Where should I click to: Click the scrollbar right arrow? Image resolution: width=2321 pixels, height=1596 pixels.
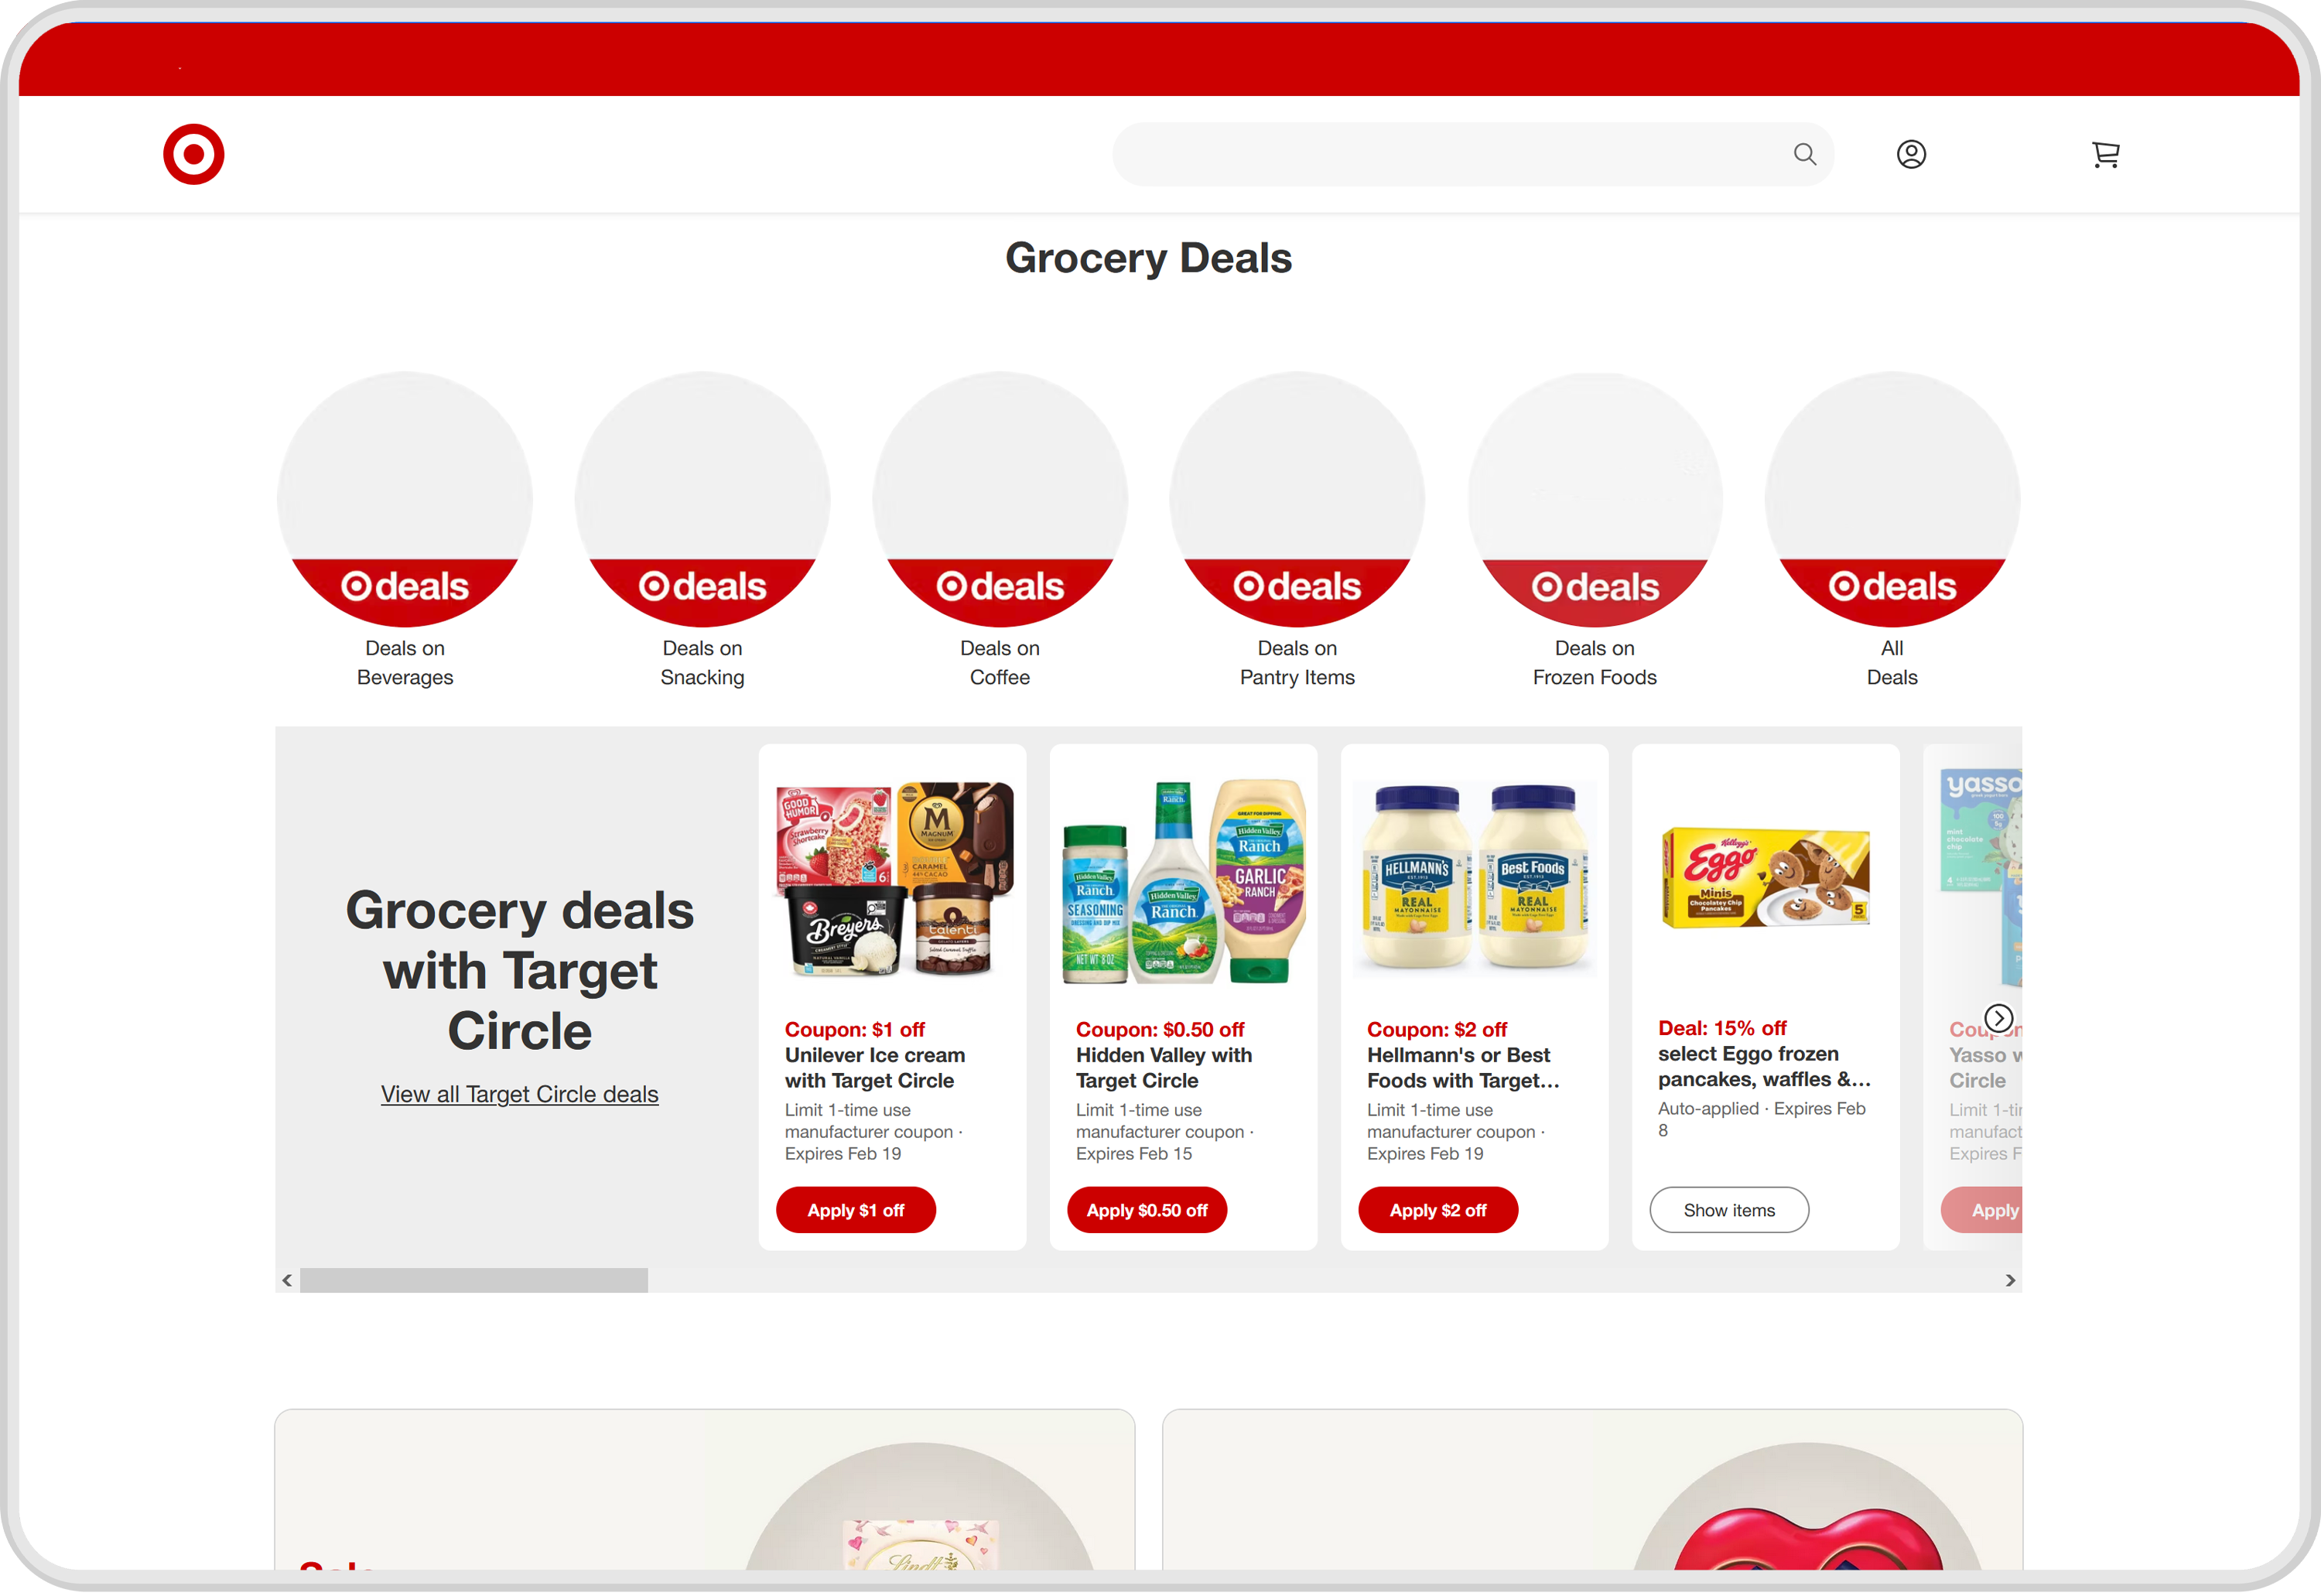tap(2010, 1281)
